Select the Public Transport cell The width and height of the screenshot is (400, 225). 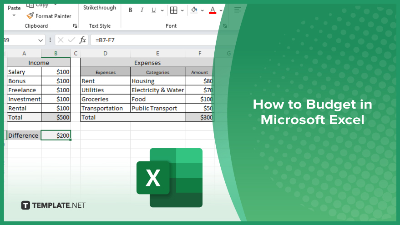pos(157,108)
